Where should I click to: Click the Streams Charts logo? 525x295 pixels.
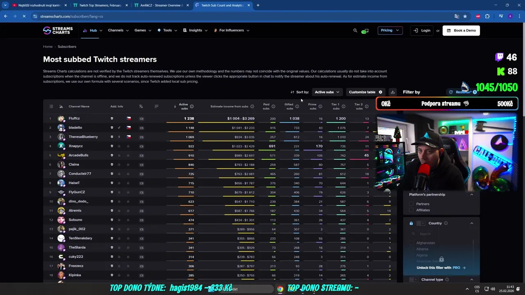point(58,30)
